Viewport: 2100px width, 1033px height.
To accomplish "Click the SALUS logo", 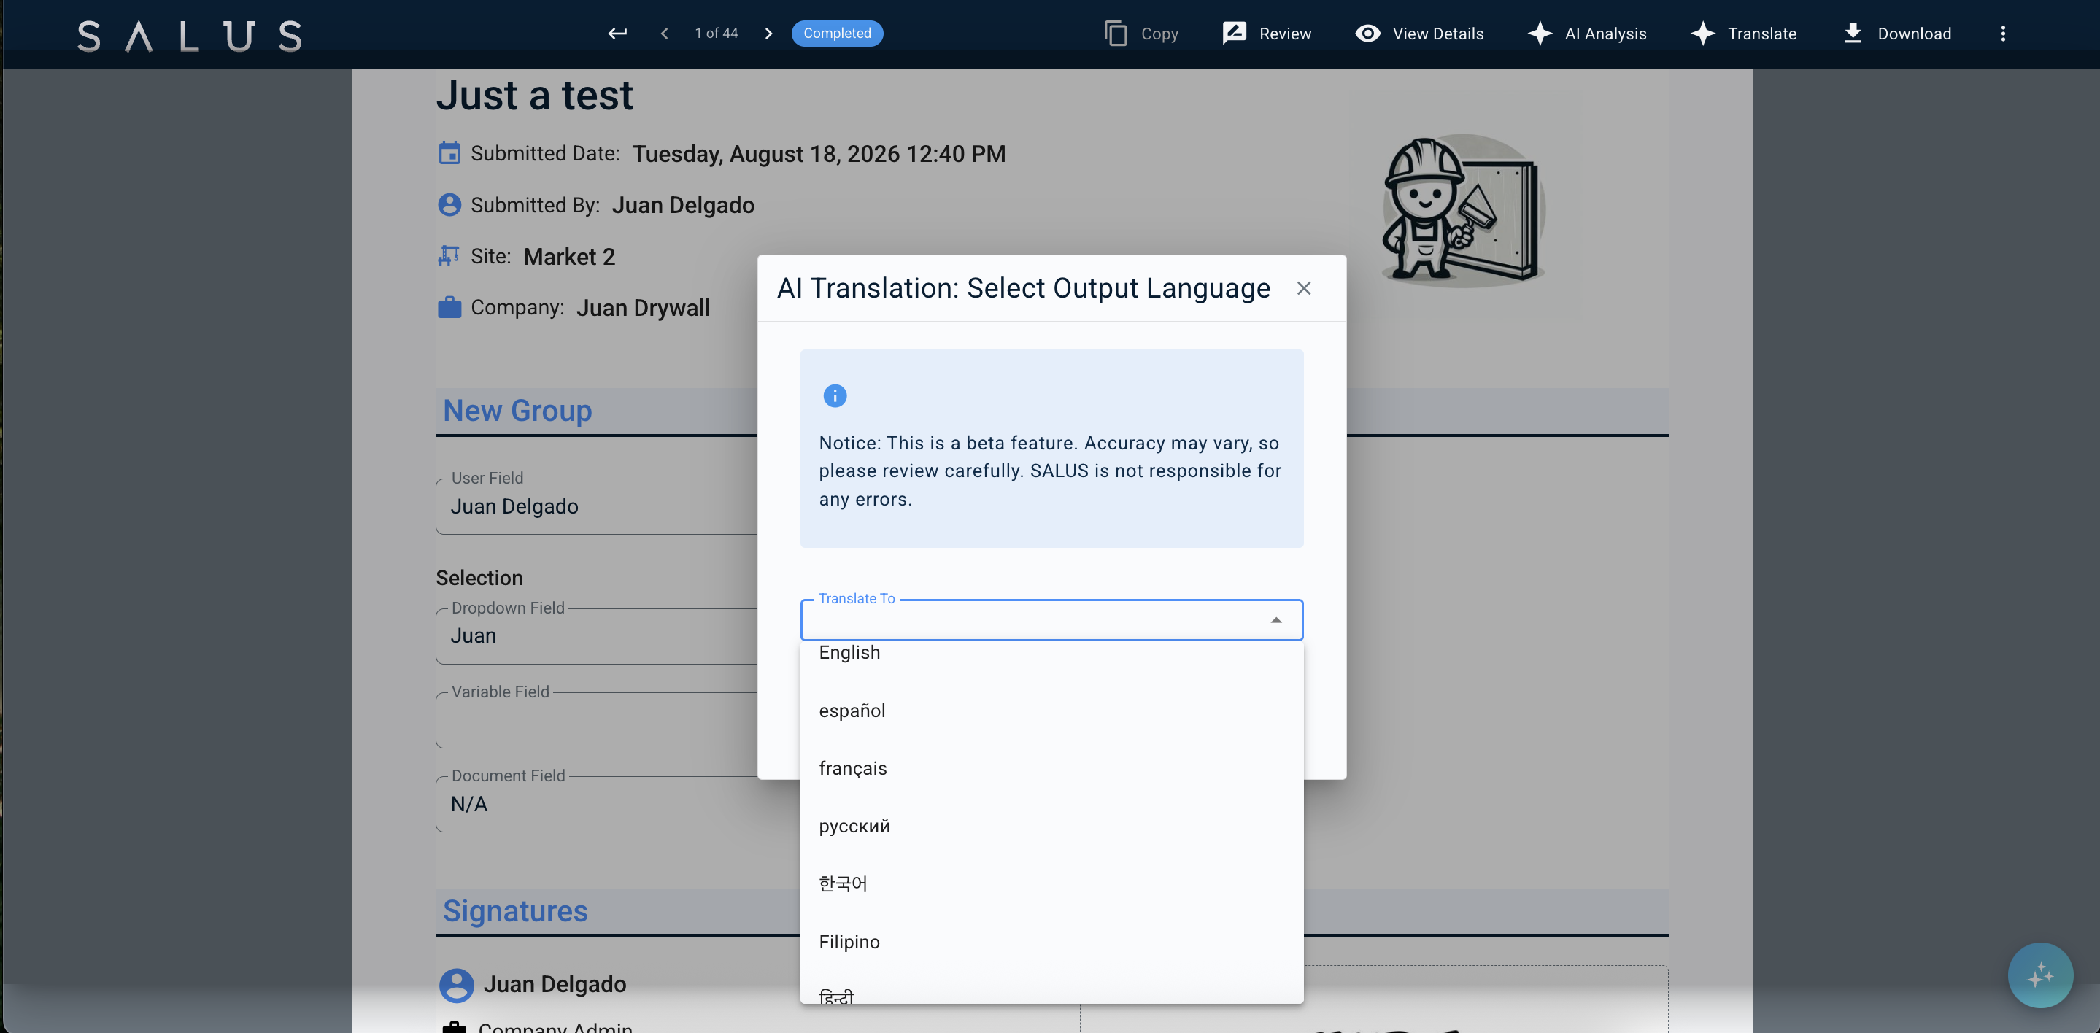I will 189,36.
